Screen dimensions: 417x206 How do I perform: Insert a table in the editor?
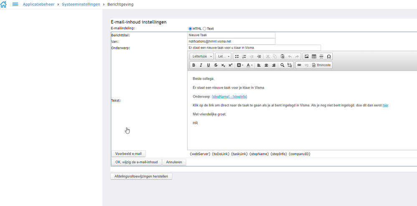coord(314,56)
